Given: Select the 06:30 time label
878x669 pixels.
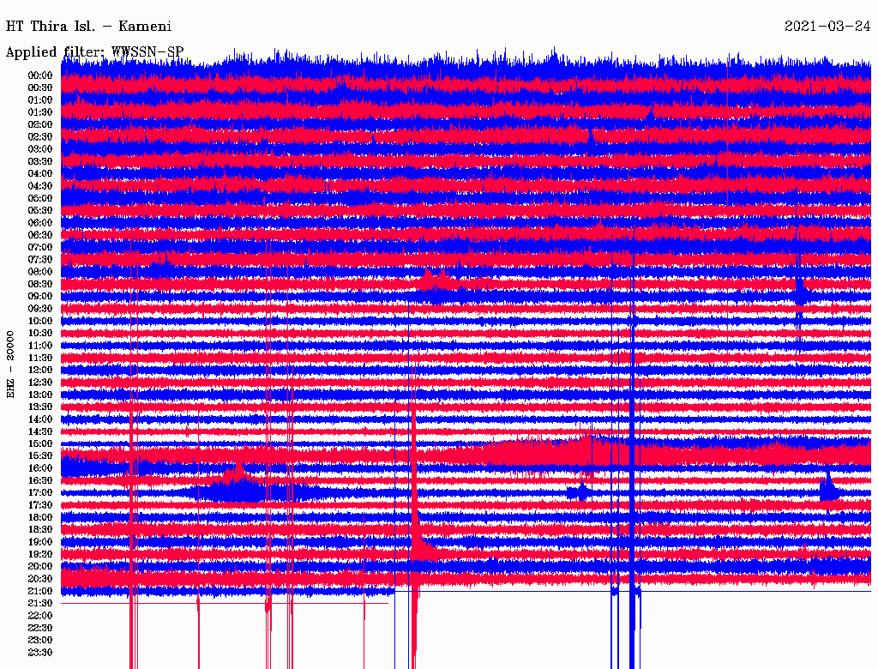Looking at the screenshot, I should point(40,235).
